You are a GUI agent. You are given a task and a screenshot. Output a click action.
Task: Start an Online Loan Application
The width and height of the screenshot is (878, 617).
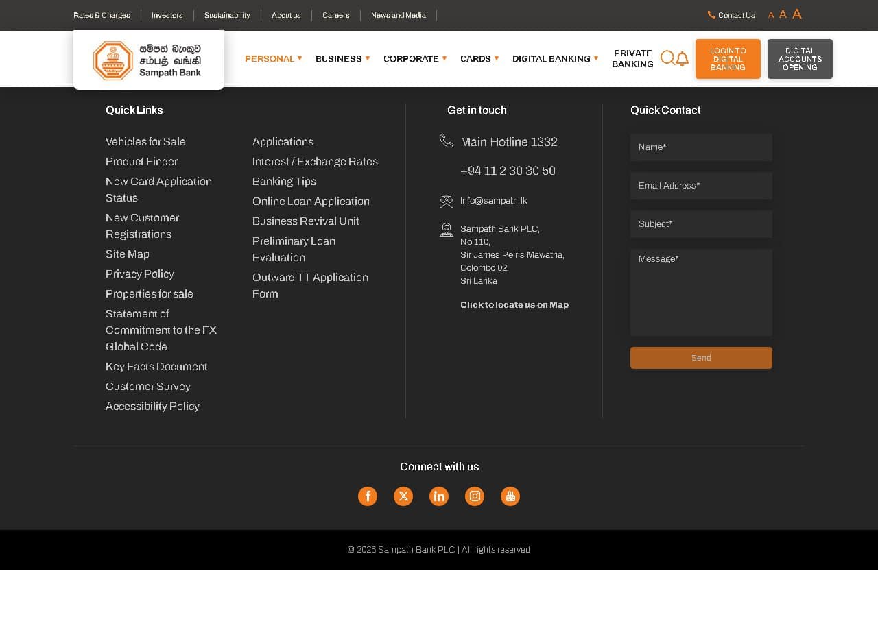311,202
